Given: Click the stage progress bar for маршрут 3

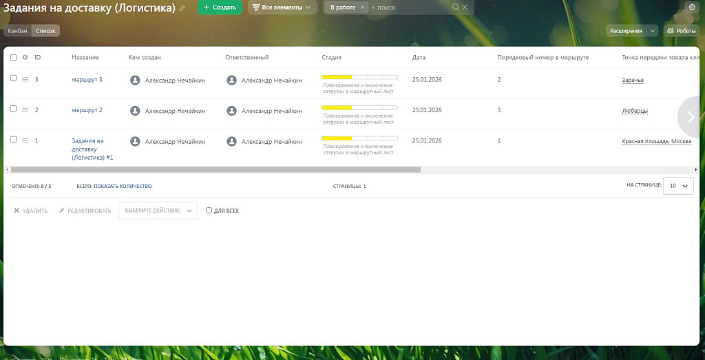Looking at the screenshot, I should [x=359, y=77].
